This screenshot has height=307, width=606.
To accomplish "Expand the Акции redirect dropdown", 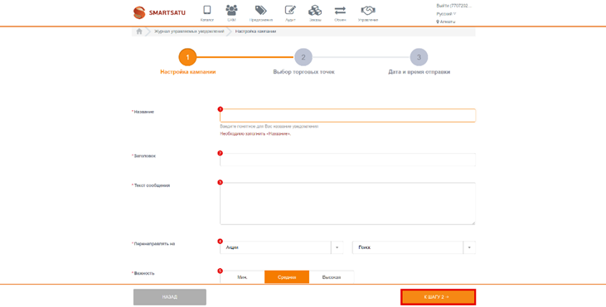I will (282, 247).
